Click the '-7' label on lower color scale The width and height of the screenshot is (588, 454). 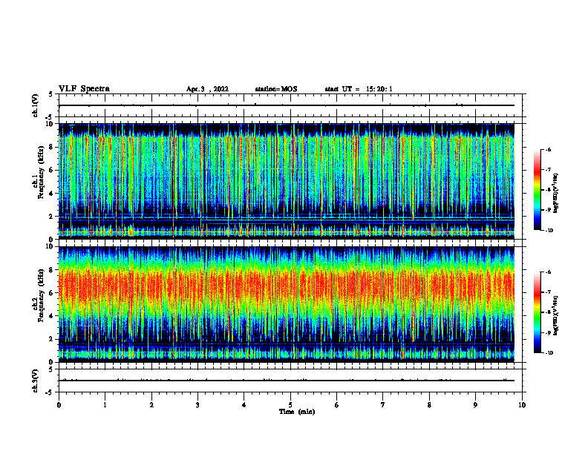tap(548, 292)
